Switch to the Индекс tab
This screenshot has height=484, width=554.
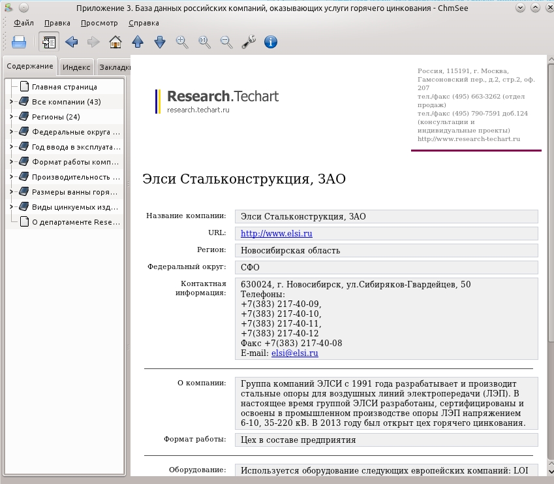[x=76, y=67]
